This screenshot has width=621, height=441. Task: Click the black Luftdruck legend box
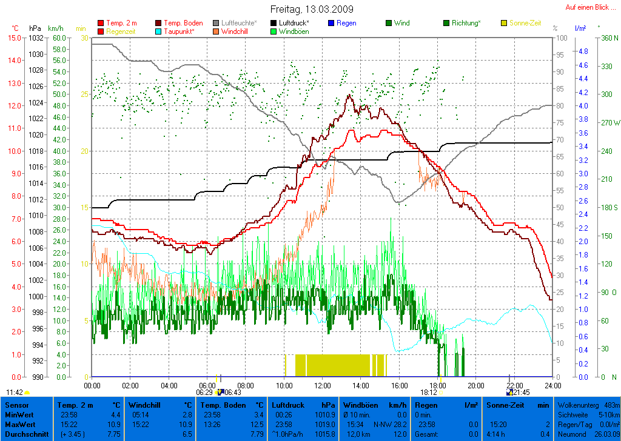pyautogui.click(x=274, y=23)
